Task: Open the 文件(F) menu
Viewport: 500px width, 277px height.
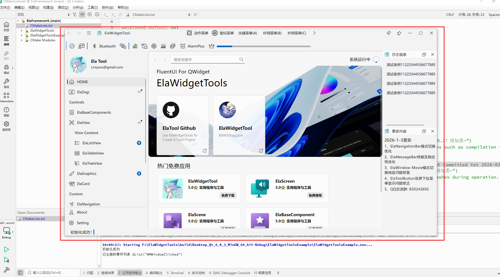Action: point(5,7)
